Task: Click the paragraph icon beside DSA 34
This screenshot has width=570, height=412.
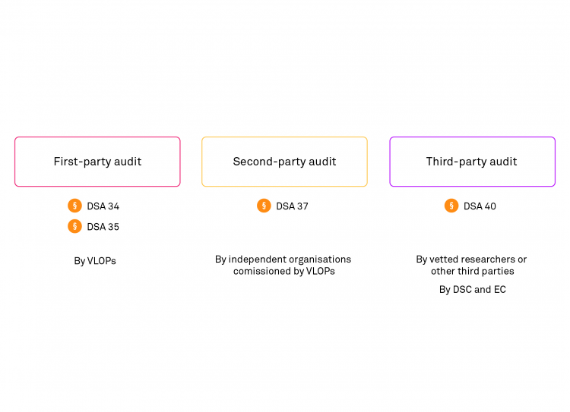Action: coord(74,206)
